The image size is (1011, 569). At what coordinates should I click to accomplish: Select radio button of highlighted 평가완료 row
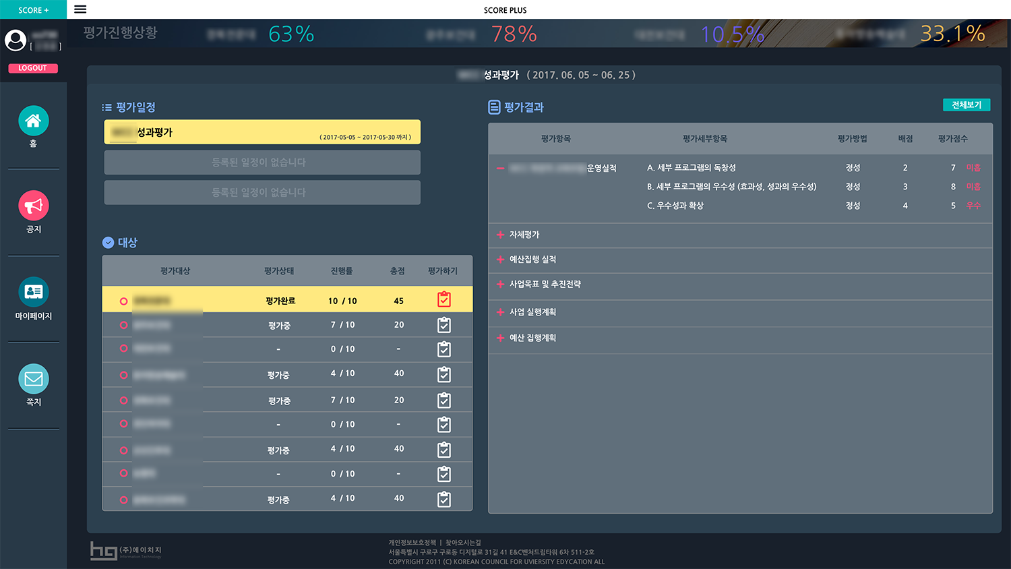pyautogui.click(x=123, y=301)
